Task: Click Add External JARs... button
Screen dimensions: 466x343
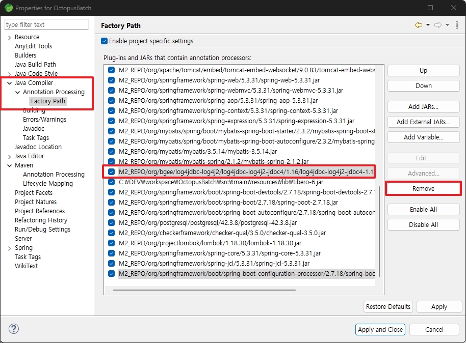Action: 424,122
